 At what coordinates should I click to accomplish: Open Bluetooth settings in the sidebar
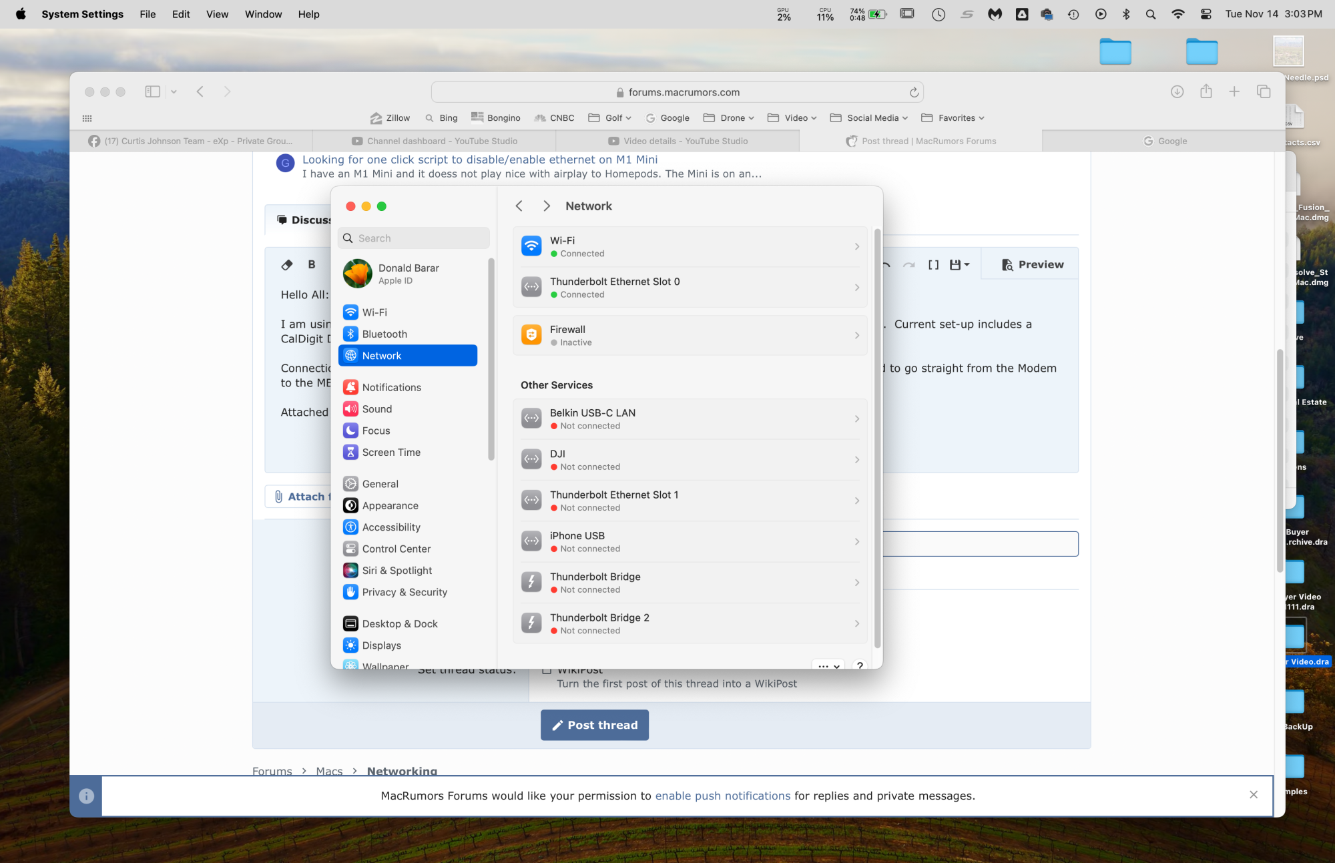pos(384,334)
